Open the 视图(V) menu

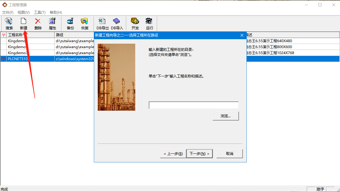click(23, 12)
